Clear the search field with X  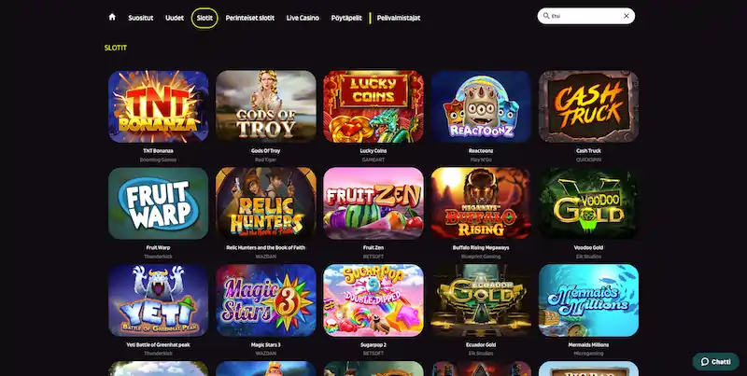click(626, 16)
